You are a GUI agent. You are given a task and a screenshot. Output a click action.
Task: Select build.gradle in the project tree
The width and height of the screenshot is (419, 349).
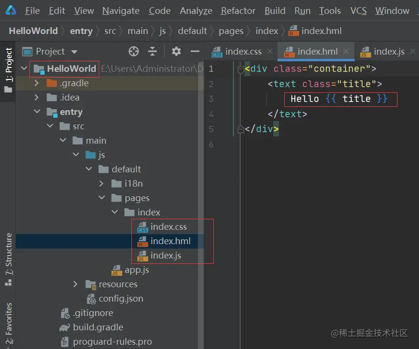[92, 327]
